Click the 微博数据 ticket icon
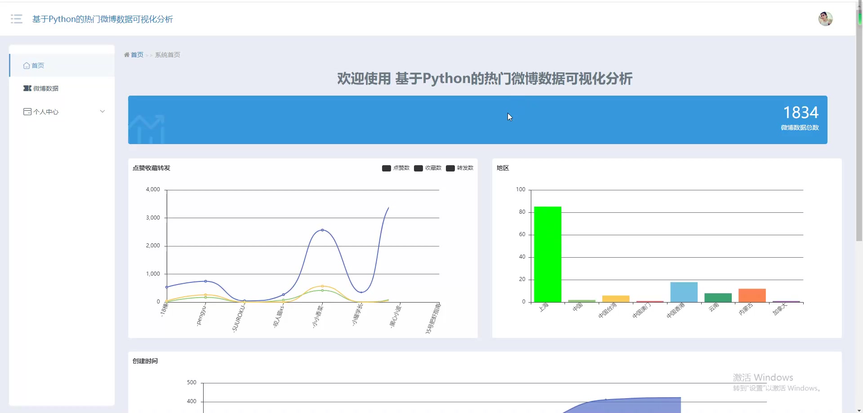 pos(27,88)
